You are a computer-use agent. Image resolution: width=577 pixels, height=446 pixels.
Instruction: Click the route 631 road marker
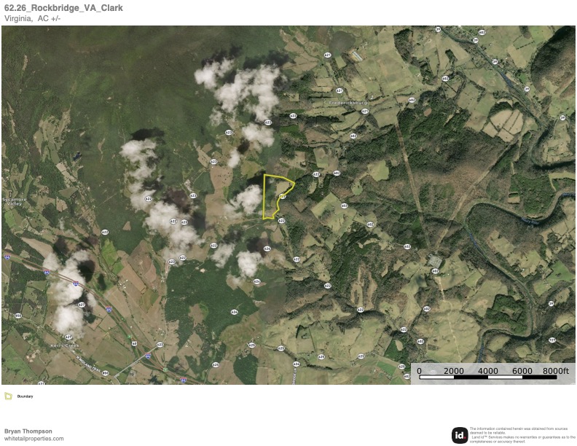pyautogui.click(x=41, y=383)
